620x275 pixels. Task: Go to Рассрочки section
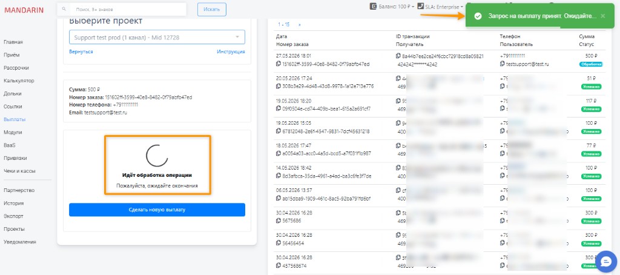tap(16, 68)
